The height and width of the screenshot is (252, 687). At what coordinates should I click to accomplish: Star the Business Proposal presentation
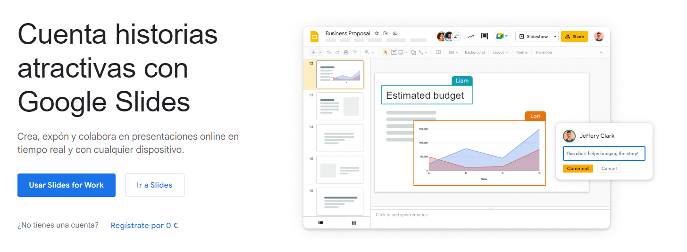(377, 33)
